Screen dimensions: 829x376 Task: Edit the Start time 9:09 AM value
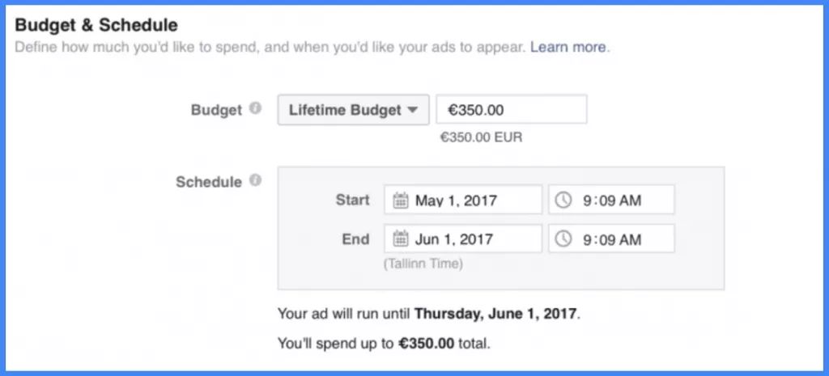[x=613, y=200]
